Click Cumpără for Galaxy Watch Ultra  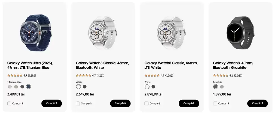click(52, 103)
